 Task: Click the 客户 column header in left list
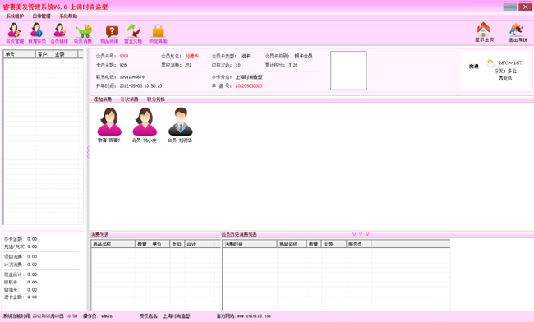point(44,54)
